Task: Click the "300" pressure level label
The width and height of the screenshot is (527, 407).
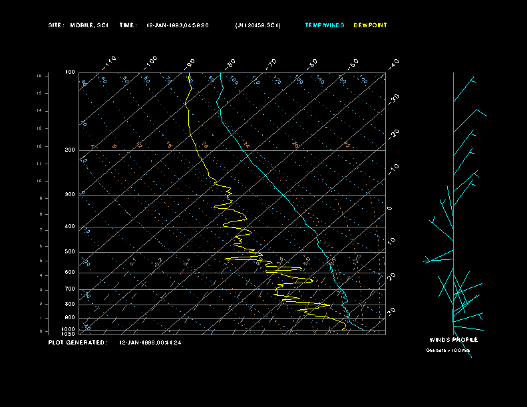Action: 70,194
